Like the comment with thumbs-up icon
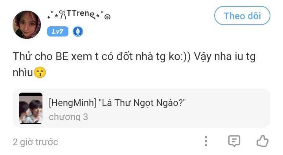The image size is (283, 155). click(263, 141)
